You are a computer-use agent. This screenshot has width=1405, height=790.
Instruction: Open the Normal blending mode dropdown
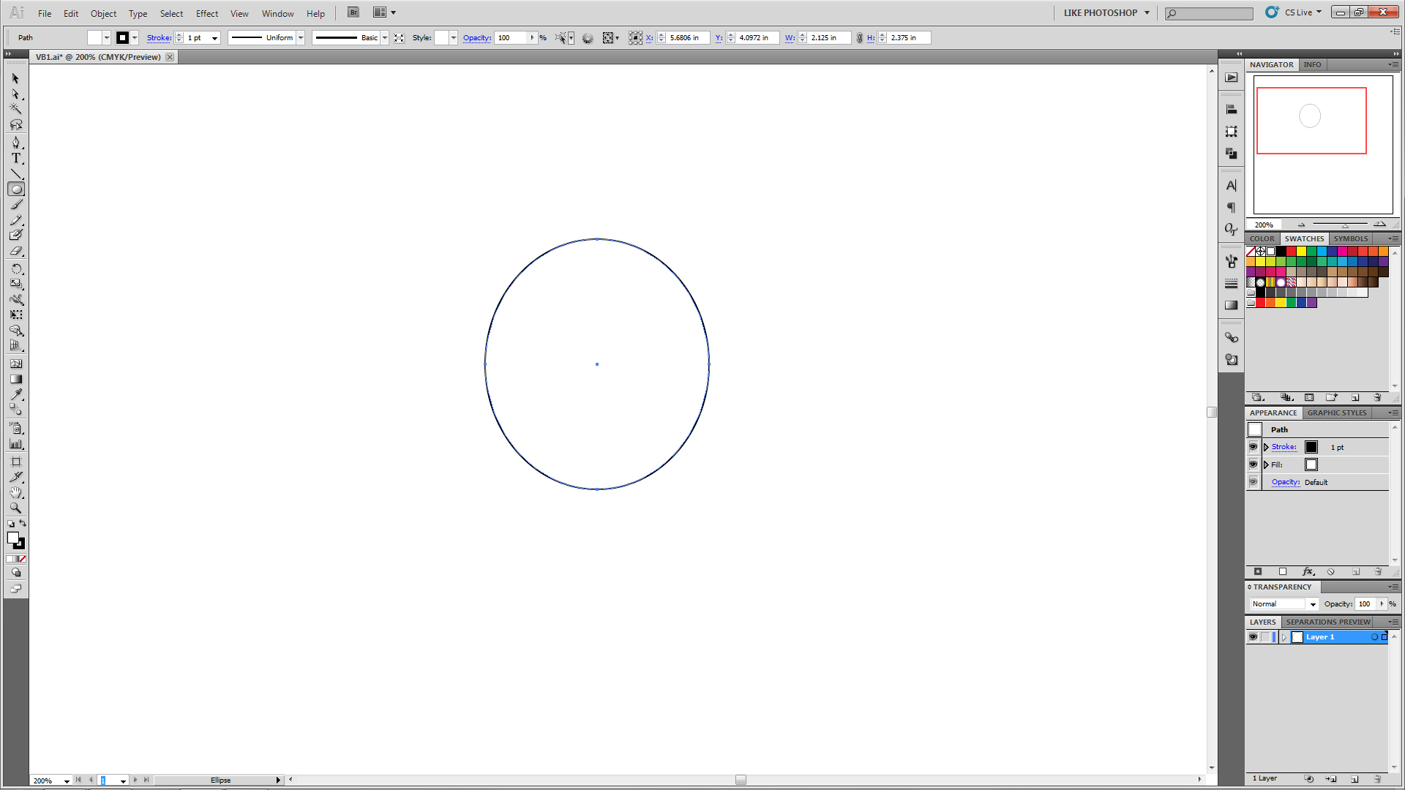pyautogui.click(x=1313, y=604)
